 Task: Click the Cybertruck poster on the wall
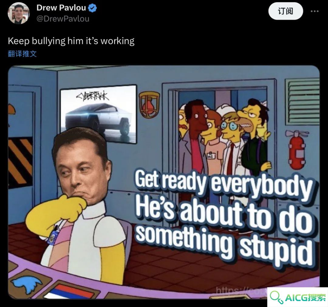point(98,113)
